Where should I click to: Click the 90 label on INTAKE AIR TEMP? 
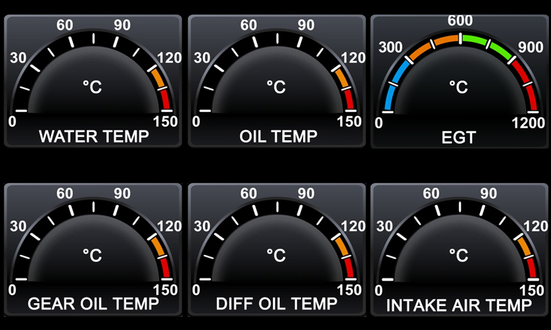(x=489, y=193)
